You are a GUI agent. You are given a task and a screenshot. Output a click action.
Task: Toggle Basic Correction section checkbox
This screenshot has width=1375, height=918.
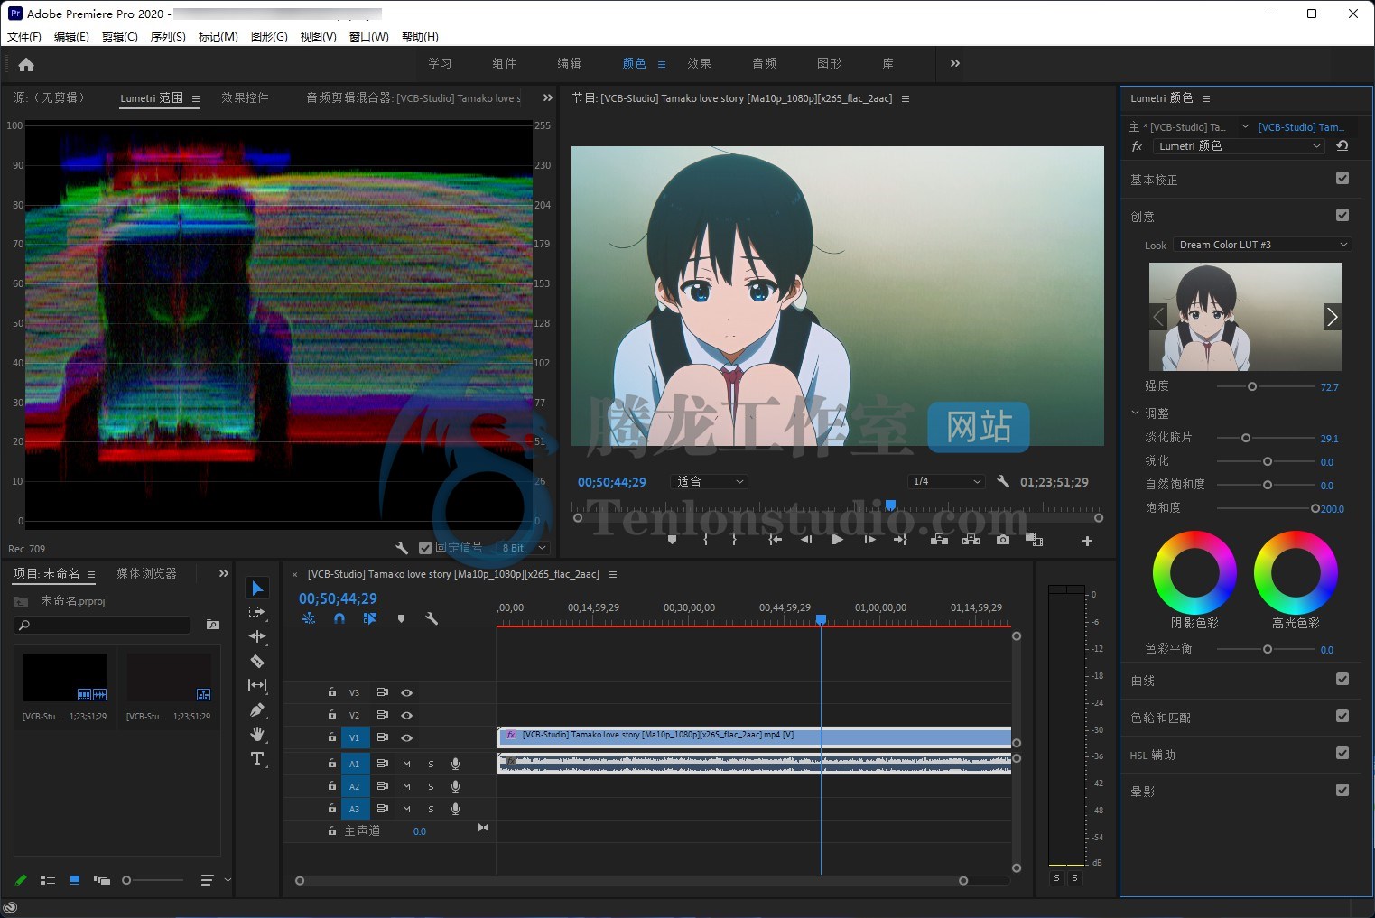pos(1342,179)
